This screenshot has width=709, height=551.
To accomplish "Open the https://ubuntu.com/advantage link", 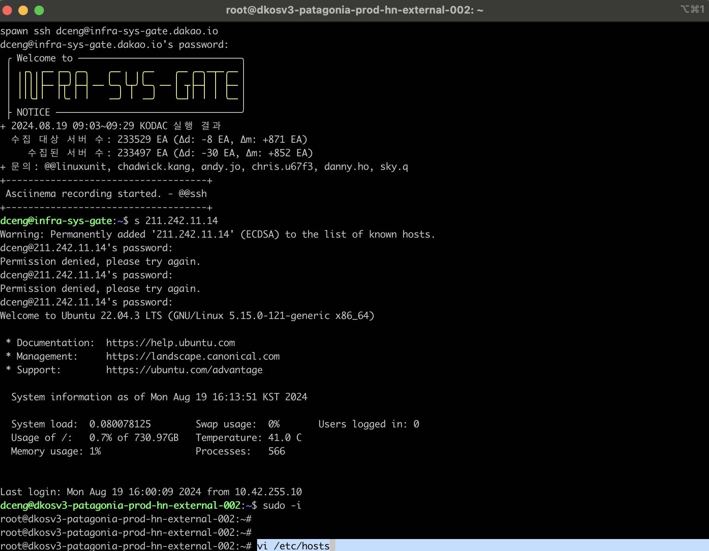I will point(184,370).
